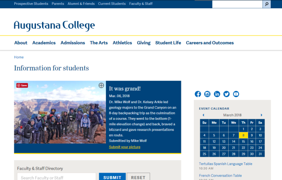Click 'March 2018' calendar month label
Viewport: 282px width, 180px height.
pos(233,115)
